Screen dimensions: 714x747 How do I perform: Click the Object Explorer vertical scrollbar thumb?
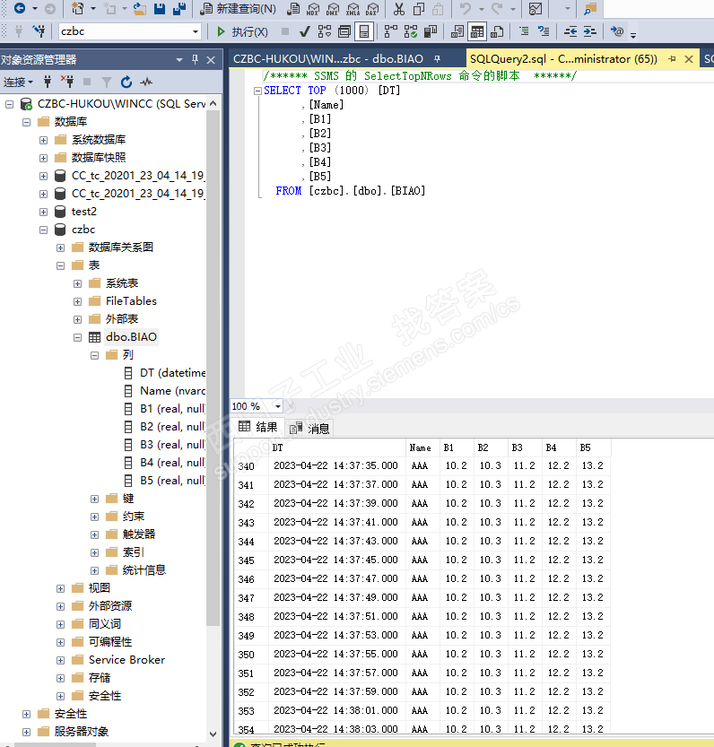coord(213,369)
